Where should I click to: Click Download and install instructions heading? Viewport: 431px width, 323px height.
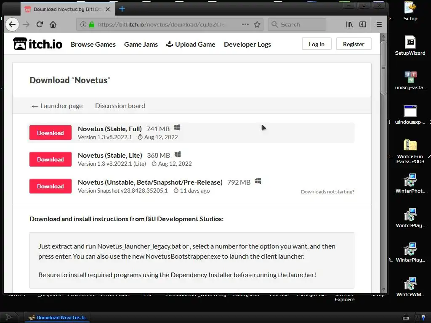[126, 219]
